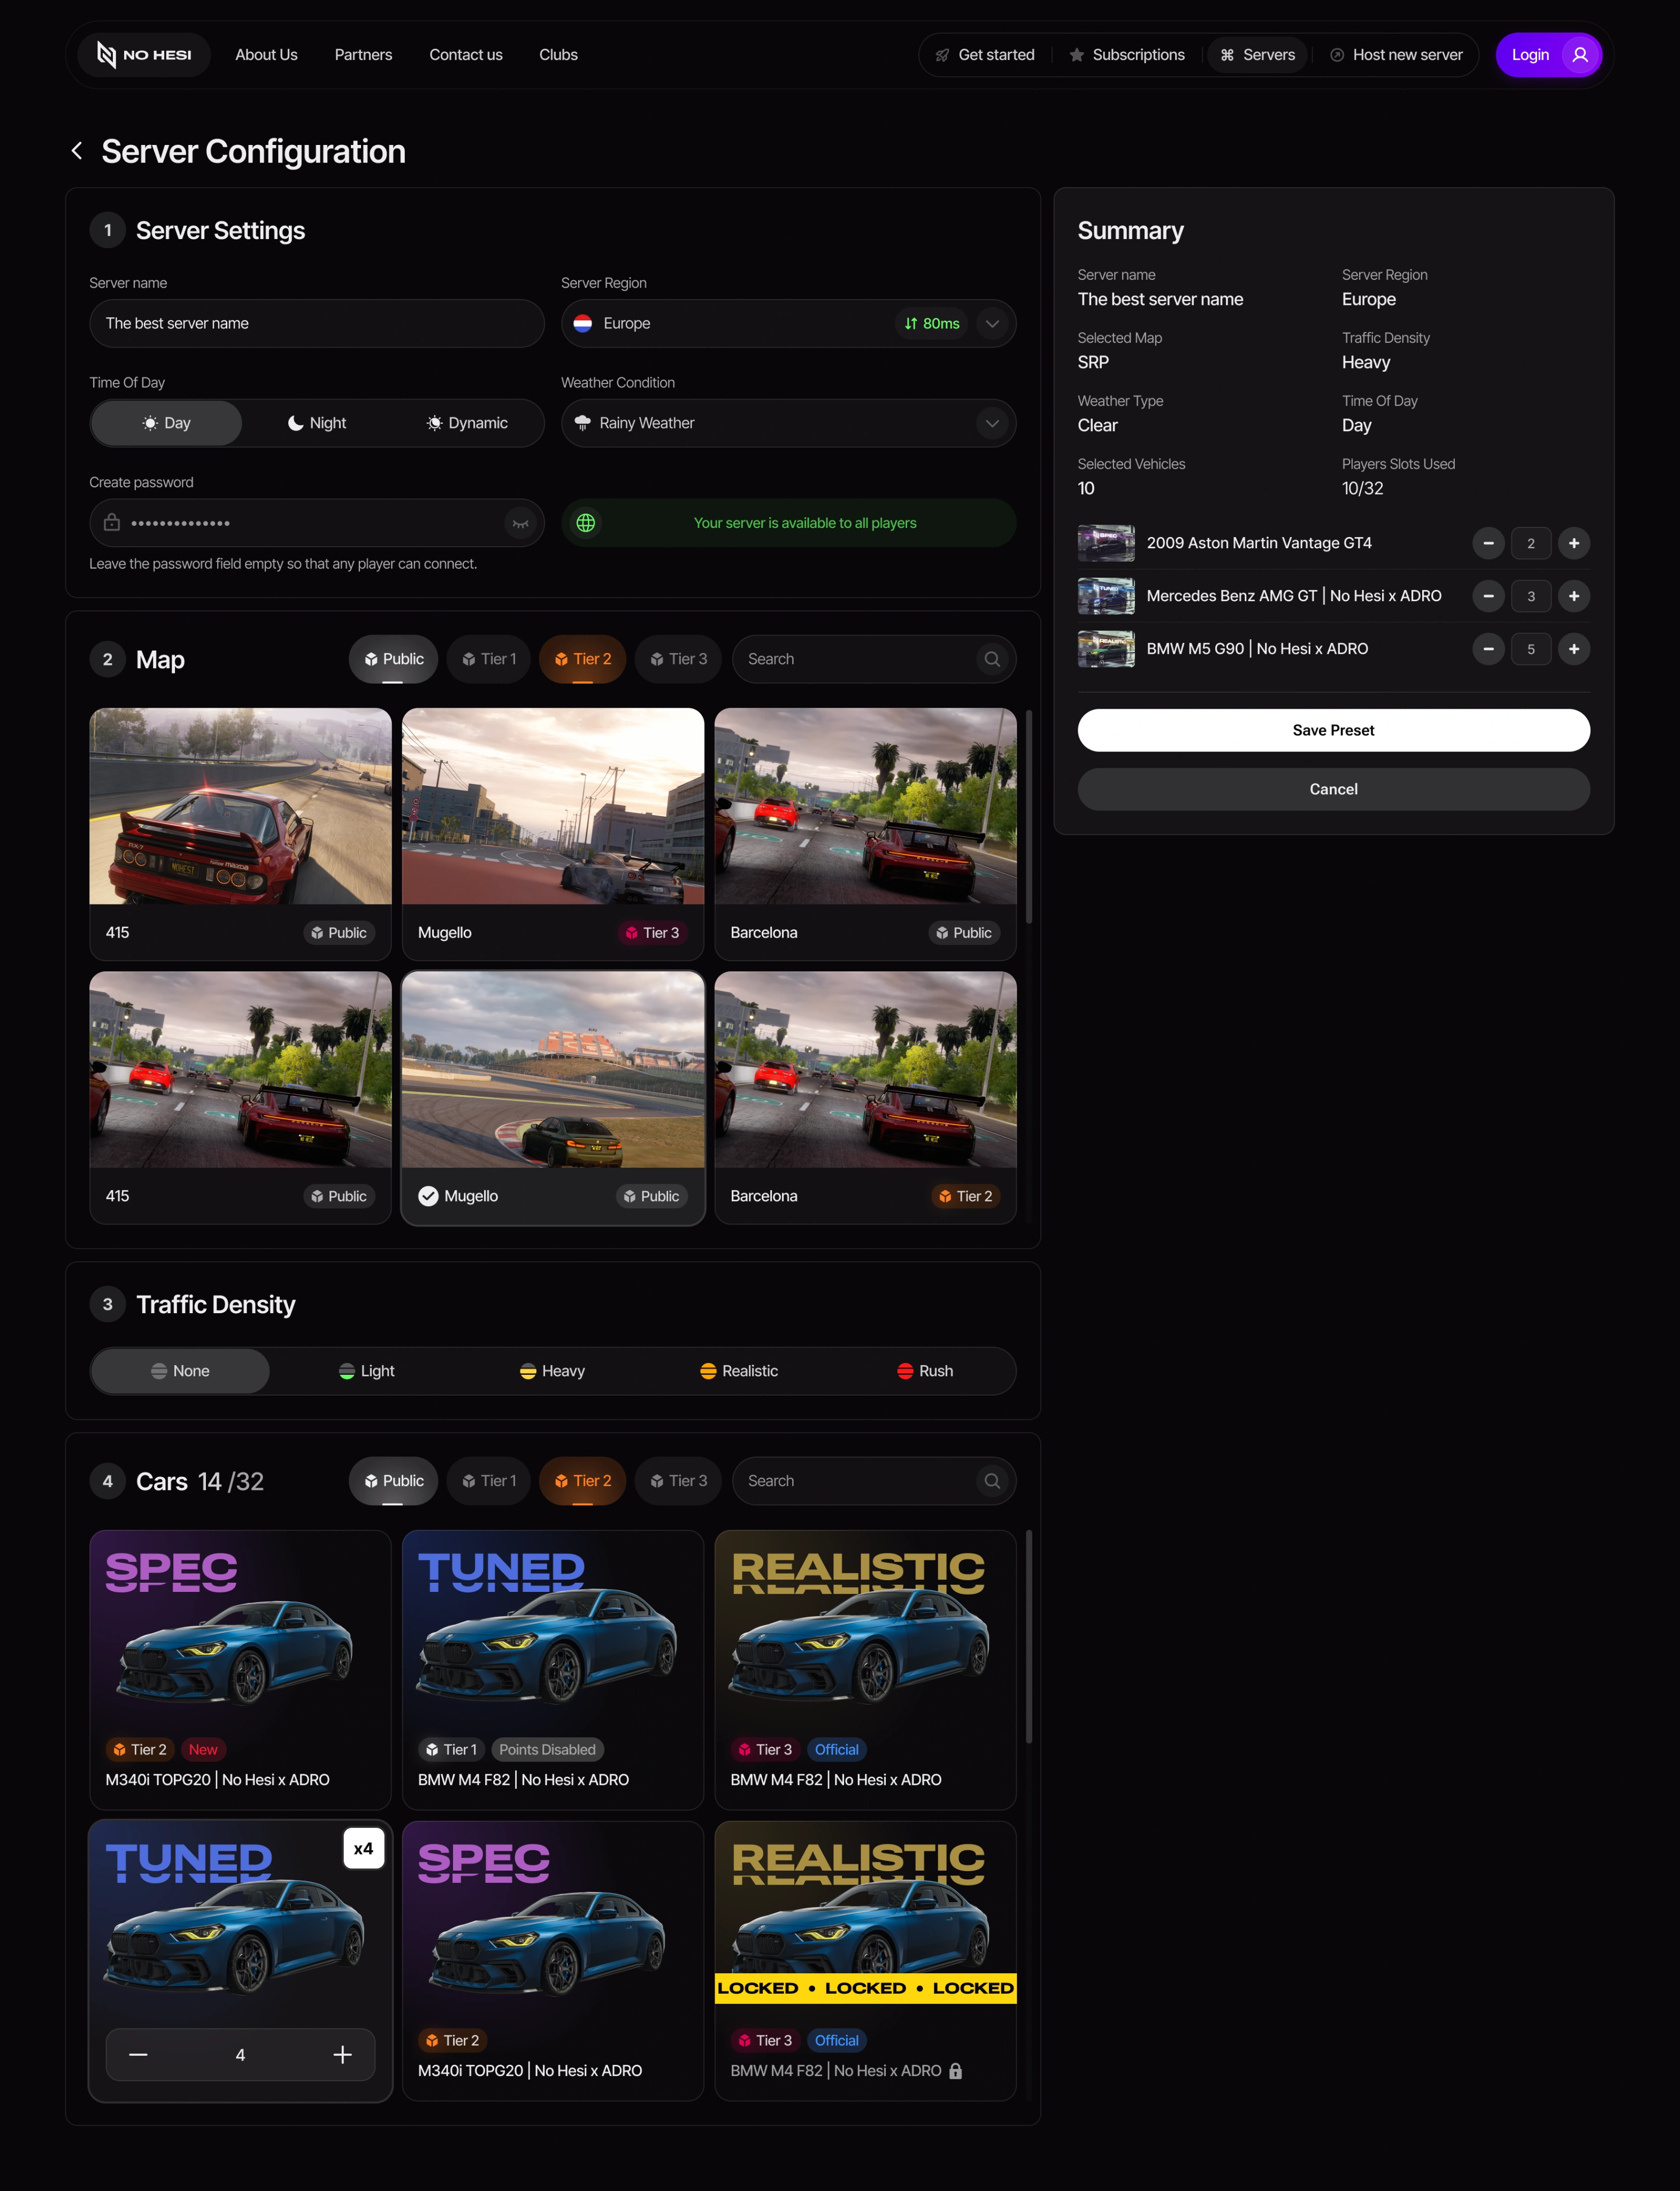Select Dynamic time of day

(x=467, y=423)
